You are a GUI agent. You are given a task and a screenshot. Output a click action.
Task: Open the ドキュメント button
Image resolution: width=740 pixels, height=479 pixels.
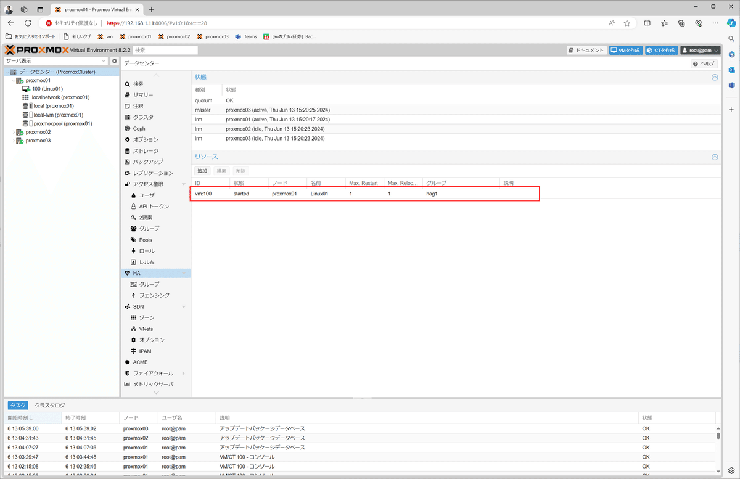coord(586,51)
